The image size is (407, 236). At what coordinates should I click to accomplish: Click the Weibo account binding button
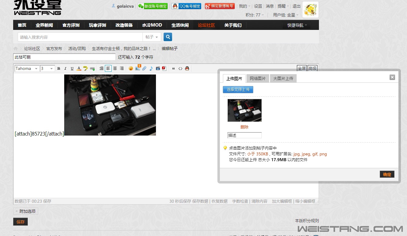(220, 6)
